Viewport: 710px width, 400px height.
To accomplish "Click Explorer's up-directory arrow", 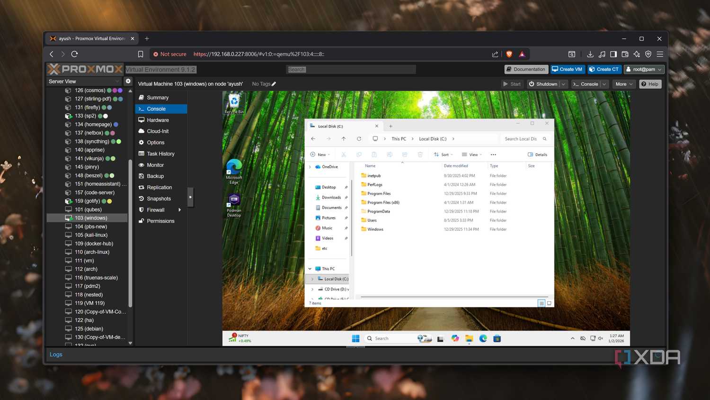I will [344, 139].
